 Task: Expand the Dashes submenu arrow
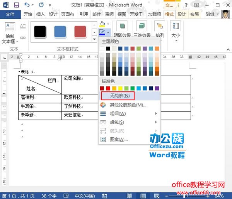156,122
